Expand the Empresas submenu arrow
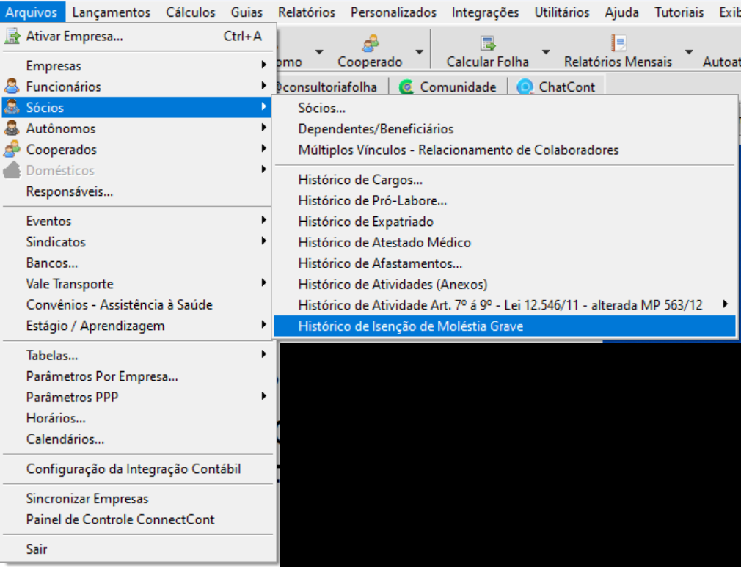The height and width of the screenshot is (567, 741). point(263,65)
